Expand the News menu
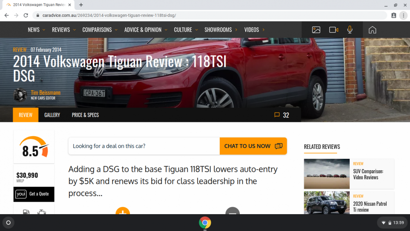Image resolution: width=410 pixels, height=231 pixels. click(36, 30)
